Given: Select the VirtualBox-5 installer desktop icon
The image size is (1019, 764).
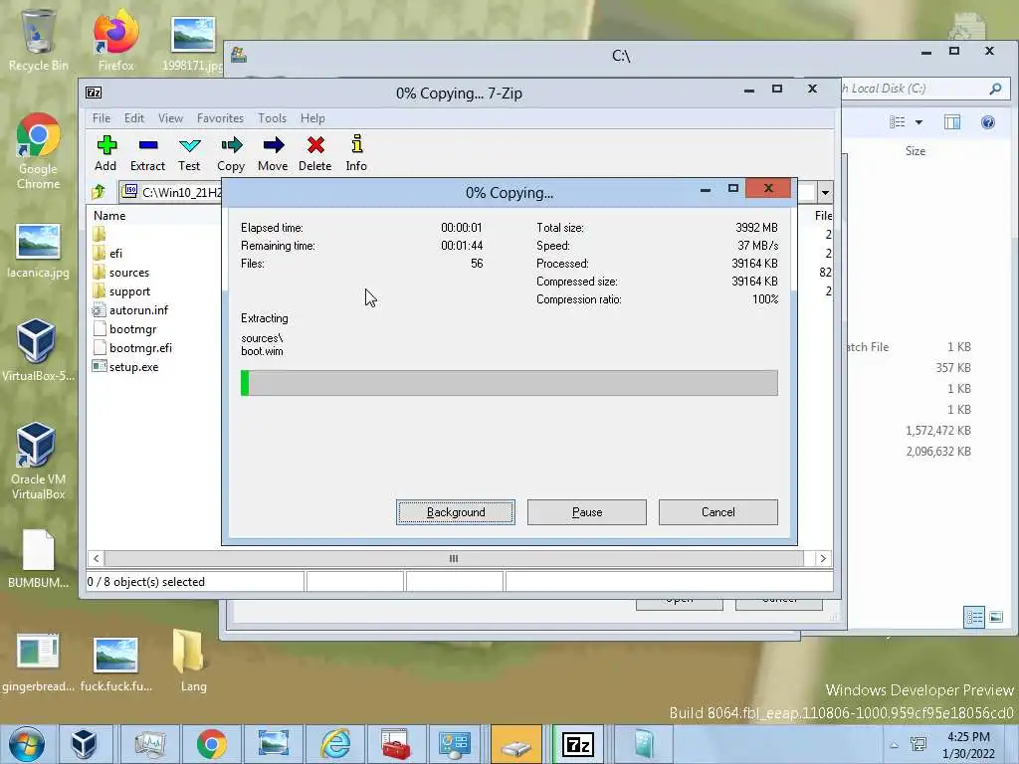Looking at the screenshot, I should [x=38, y=349].
